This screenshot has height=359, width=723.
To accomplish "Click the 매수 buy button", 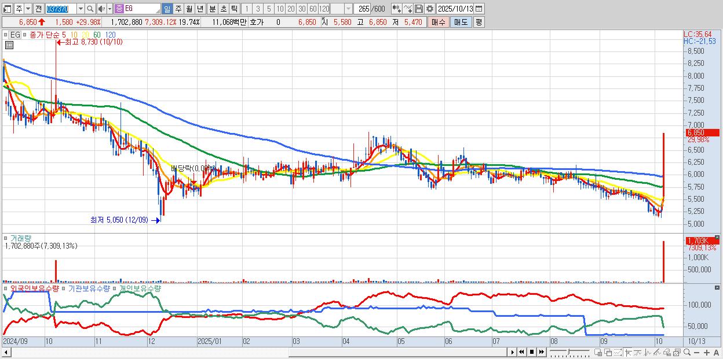I will [439, 22].
